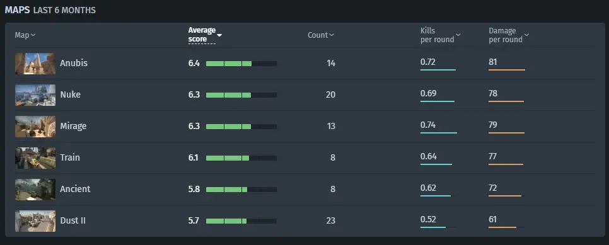The height and width of the screenshot is (245, 609).
Task: Sort by Kills per round header
Action: point(441,35)
